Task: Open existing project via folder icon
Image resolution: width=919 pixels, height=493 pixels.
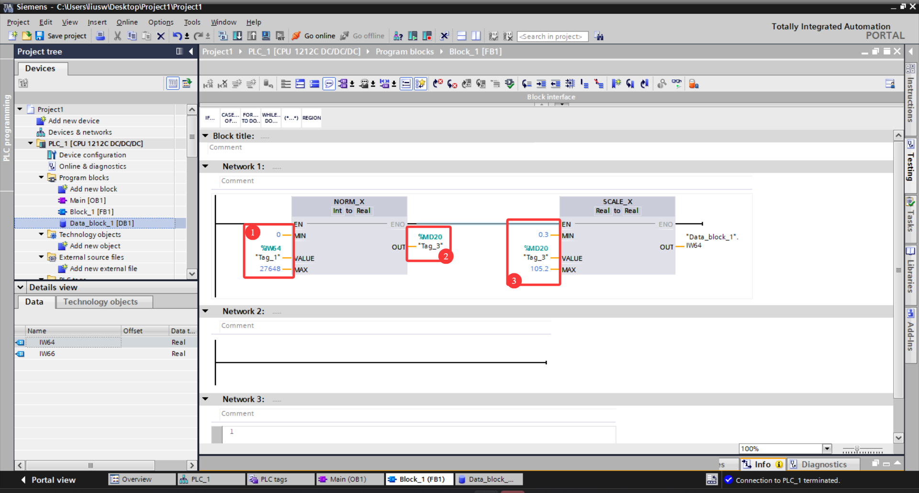Action: pos(26,36)
